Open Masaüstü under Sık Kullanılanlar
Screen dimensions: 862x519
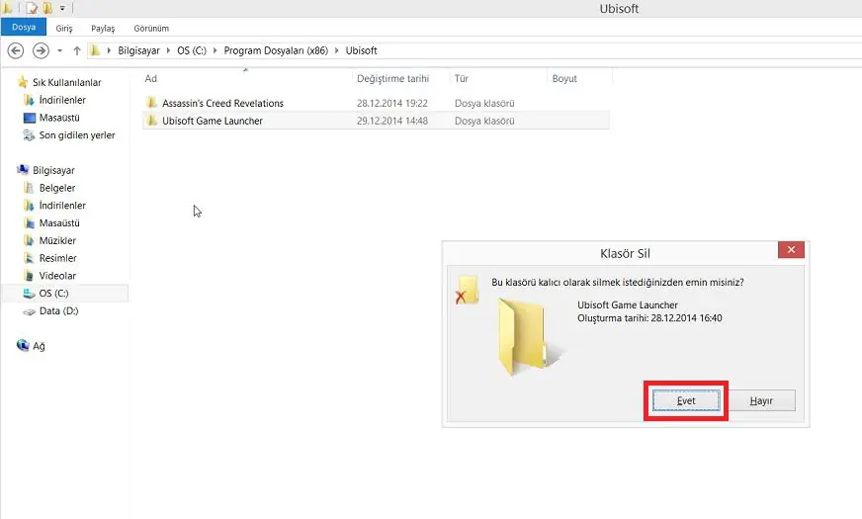[x=59, y=118]
